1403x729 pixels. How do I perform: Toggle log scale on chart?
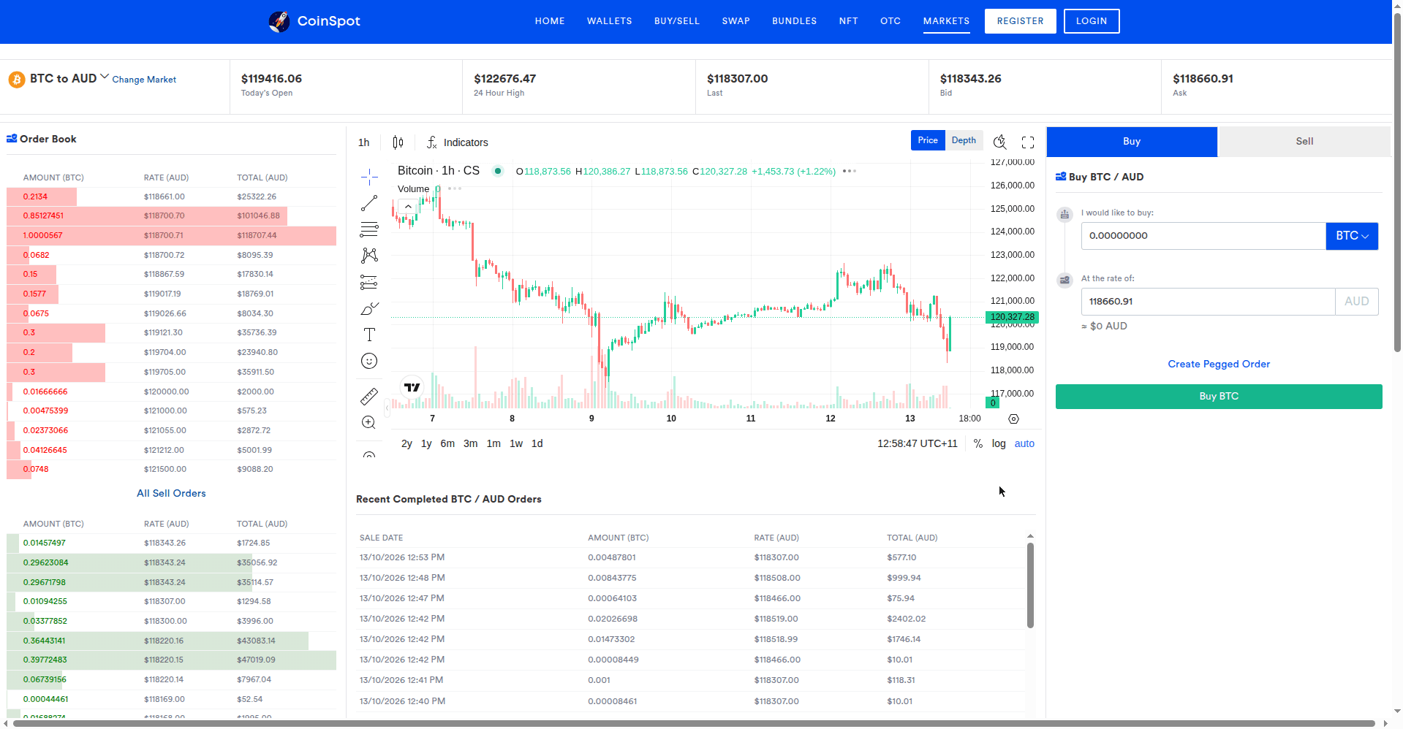click(x=999, y=443)
